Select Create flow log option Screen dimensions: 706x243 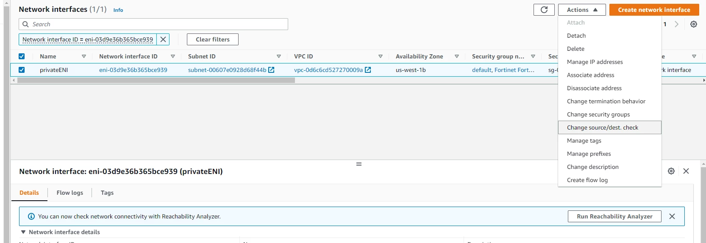[x=610, y=180]
